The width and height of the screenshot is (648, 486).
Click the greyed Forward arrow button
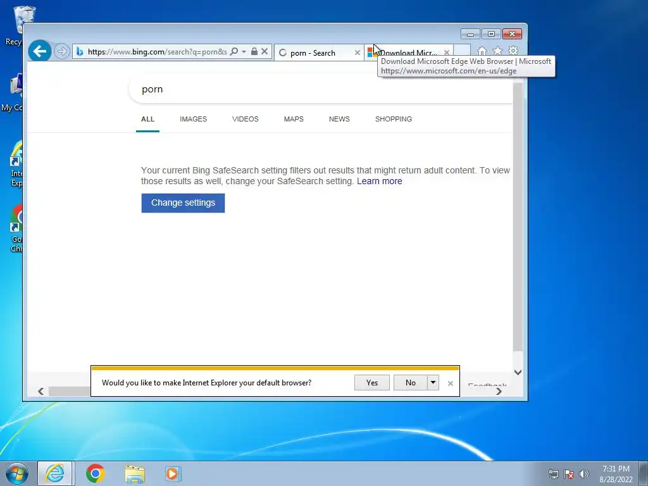(61, 51)
